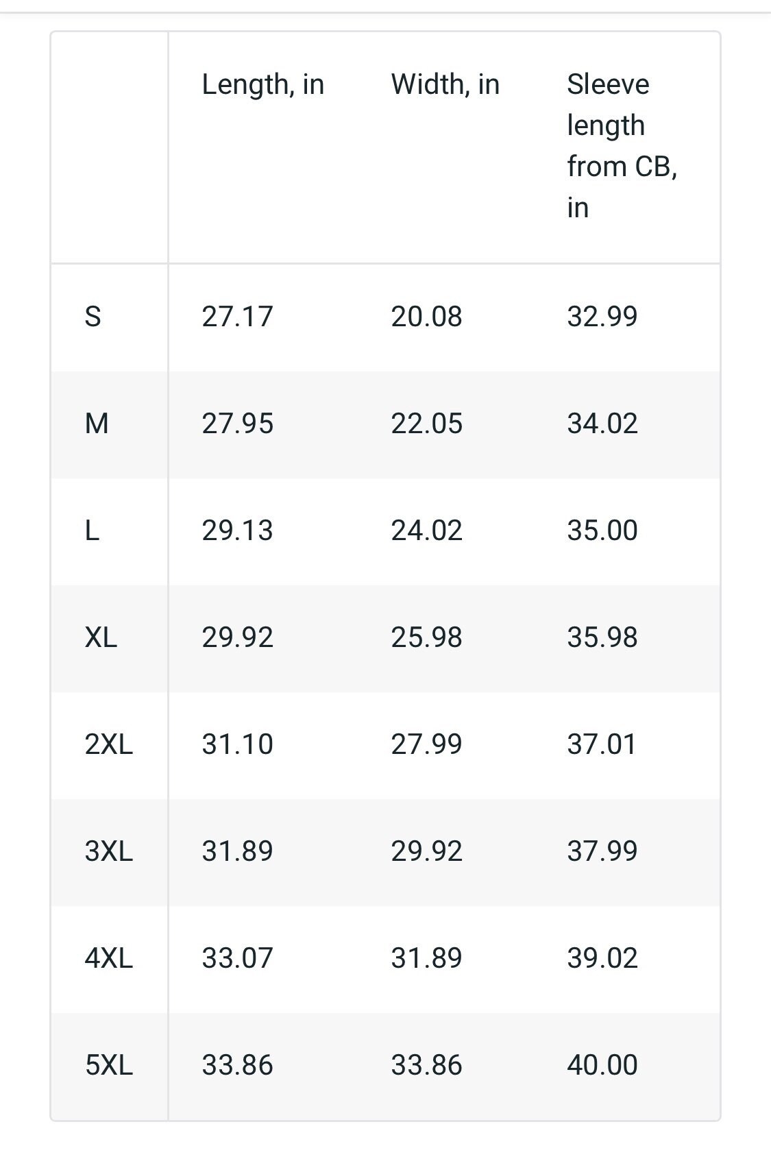This screenshot has height=1159, width=771.
Task: Select the M size row label
Action: pyautogui.click(x=97, y=424)
